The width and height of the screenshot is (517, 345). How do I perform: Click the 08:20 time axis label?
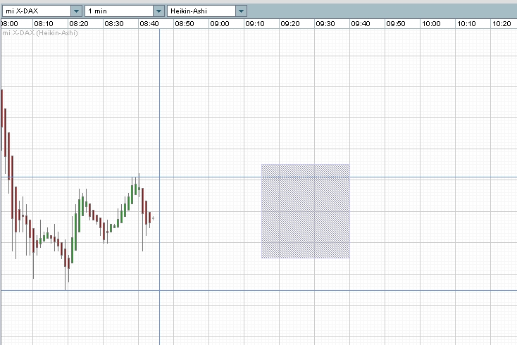[x=79, y=24]
